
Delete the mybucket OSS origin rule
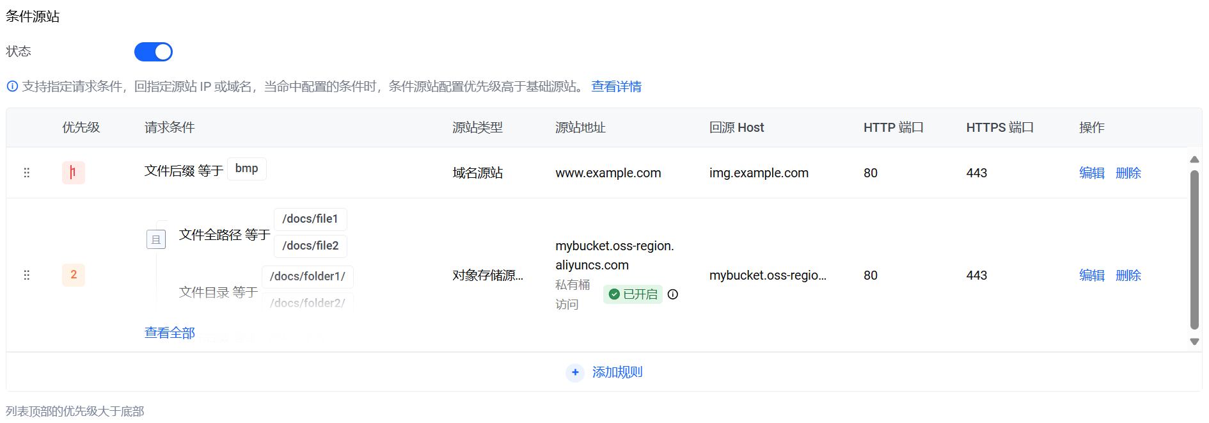[1128, 275]
